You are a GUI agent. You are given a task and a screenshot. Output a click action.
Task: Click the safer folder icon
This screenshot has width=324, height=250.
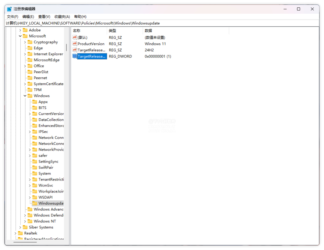point(35,156)
